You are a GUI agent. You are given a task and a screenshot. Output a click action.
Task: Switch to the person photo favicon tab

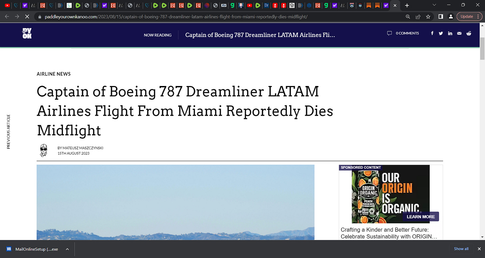241,5
